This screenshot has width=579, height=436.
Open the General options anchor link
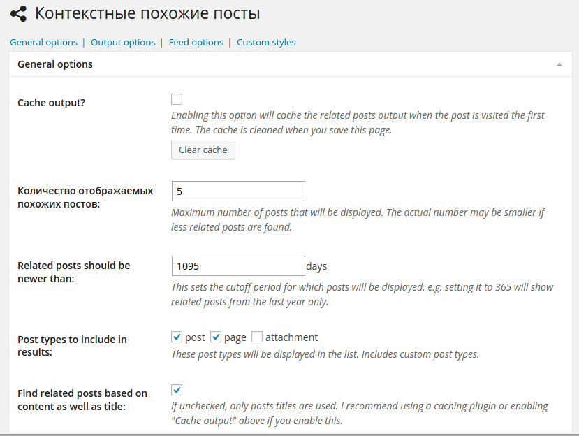(x=43, y=42)
